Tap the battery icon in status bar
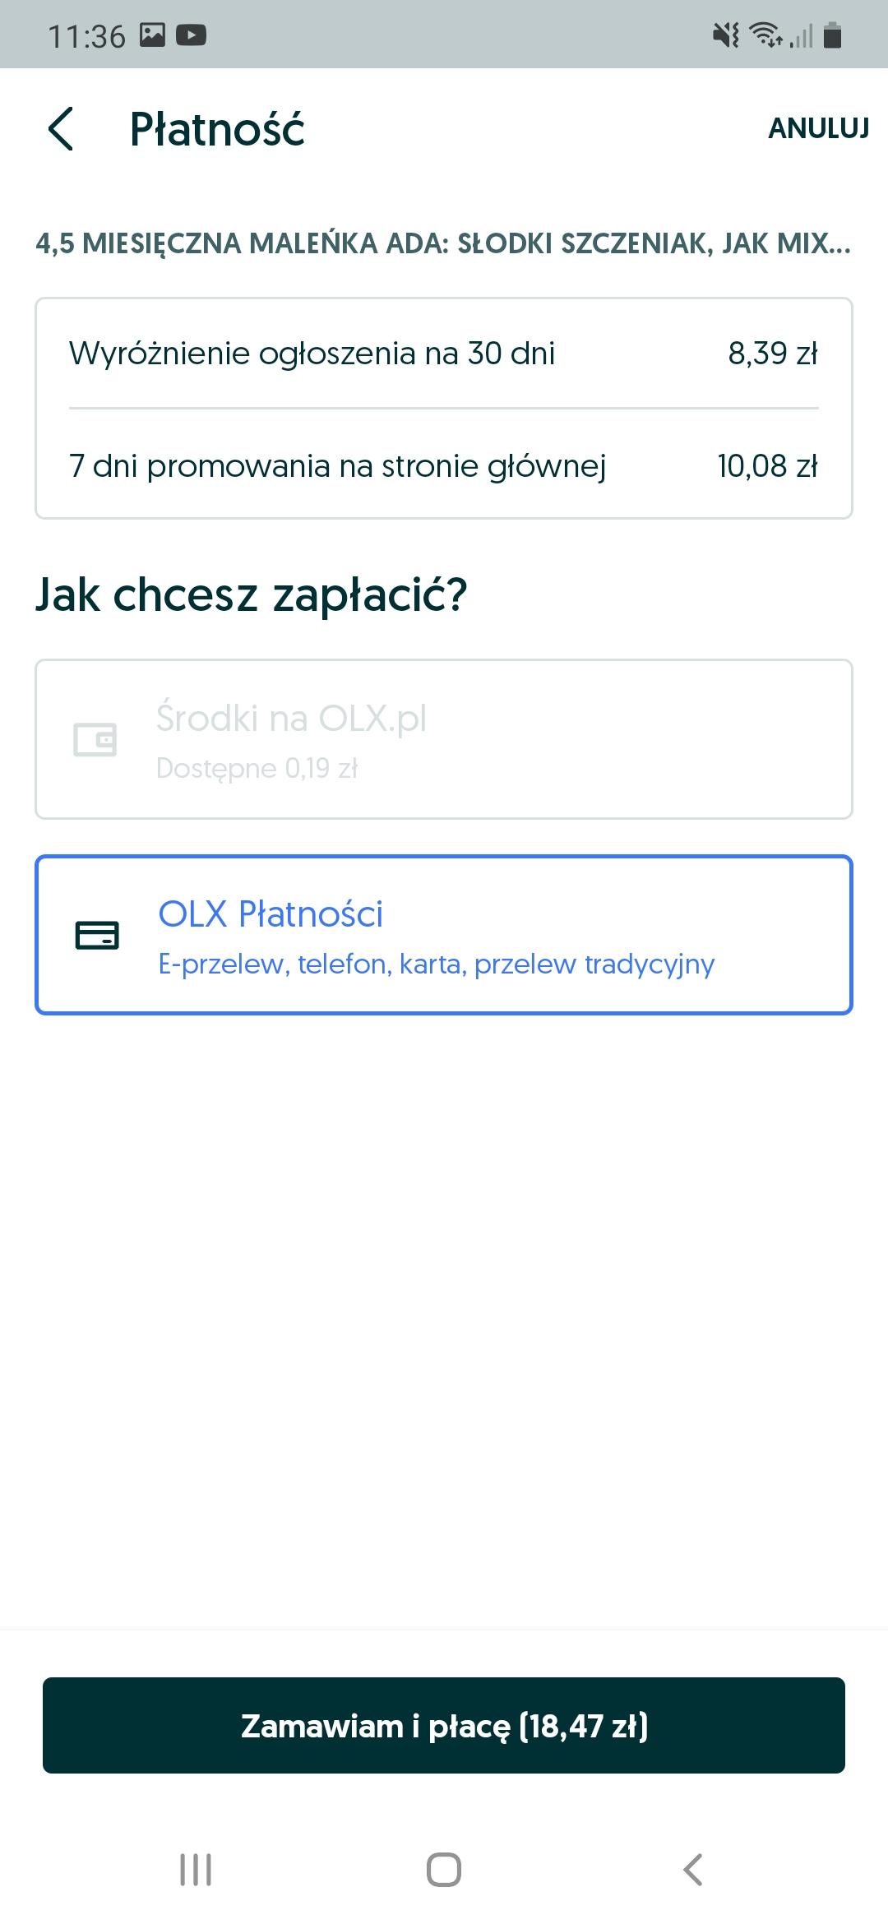Screen dimensions: 888x1924 pos(832,35)
